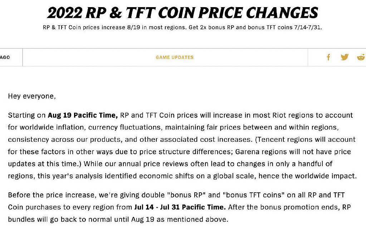The height and width of the screenshot is (232, 366).
Task: Click the subtitle about prices increasing 8/19
Action: [x=114, y=27]
